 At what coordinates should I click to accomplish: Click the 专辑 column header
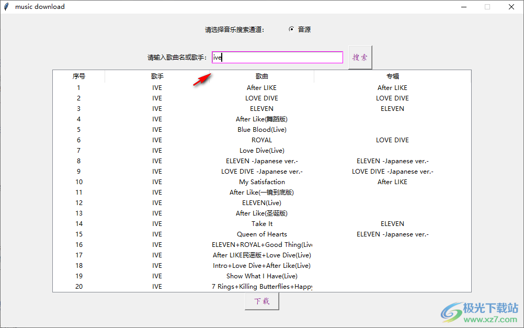click(x=392, y=76)
